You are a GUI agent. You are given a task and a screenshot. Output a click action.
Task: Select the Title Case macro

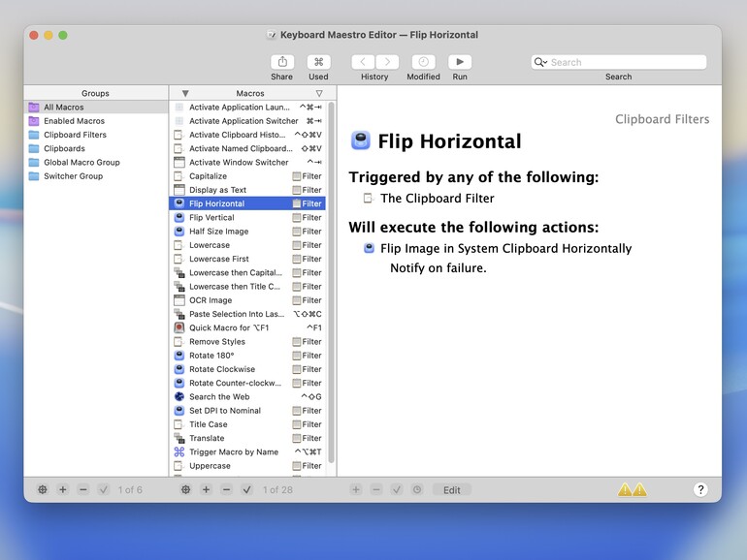pos(247,424)
